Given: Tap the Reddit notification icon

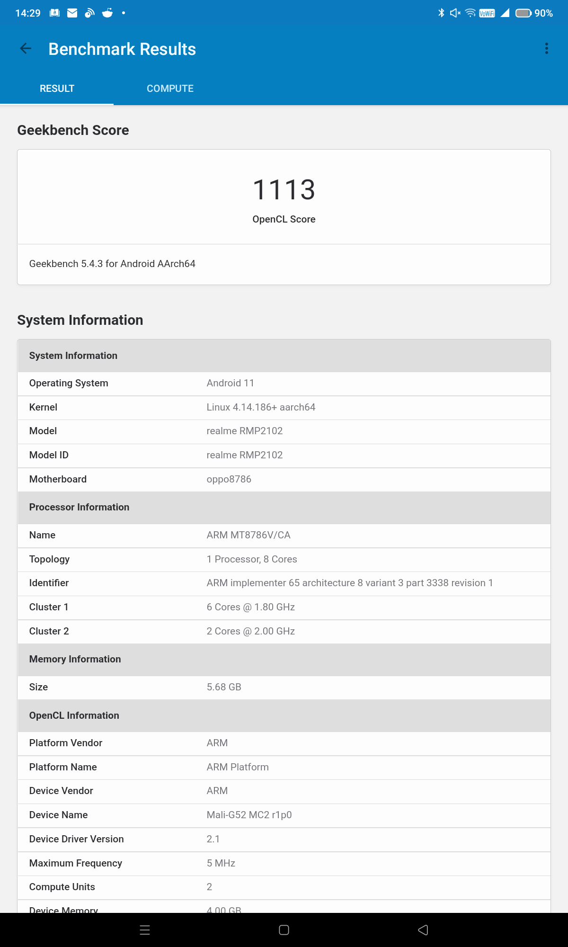Looking at the screenshot, I should pyautogui.click(x=107, y=13).
